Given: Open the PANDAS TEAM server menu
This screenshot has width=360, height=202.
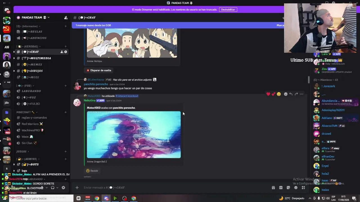Looking at the screenshot, I should click(35, 17).
